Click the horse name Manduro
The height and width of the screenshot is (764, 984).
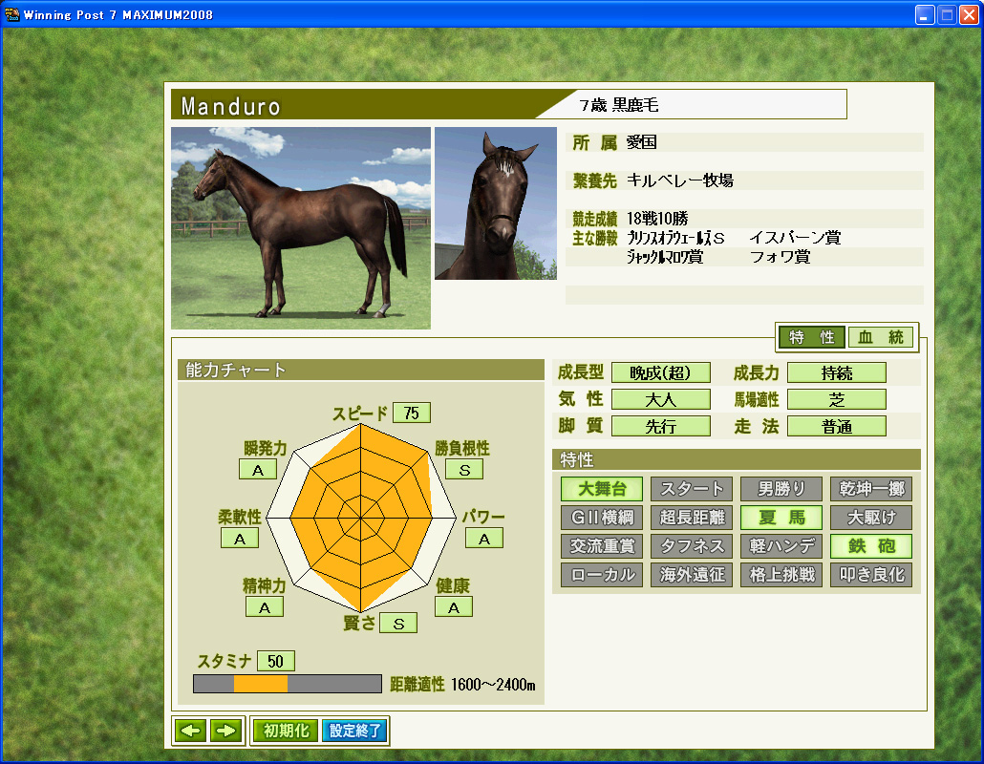pos(230,106)
